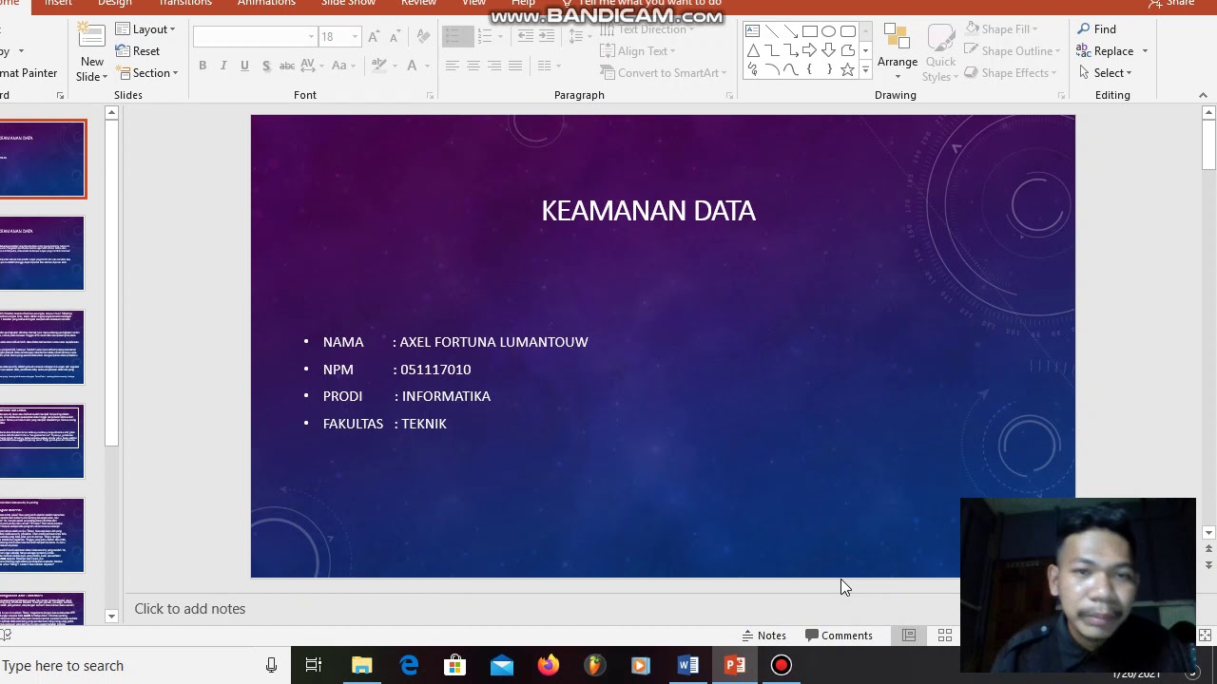Switch to the Transitions tab
The height and width of the screenshot is (684, 1217).
(x=185, y=4)
